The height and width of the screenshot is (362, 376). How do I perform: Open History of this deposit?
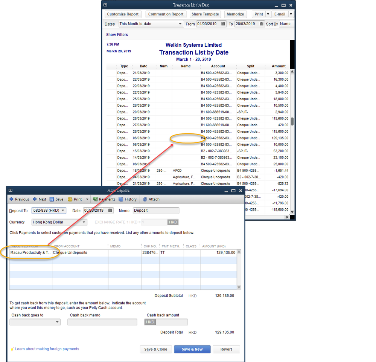tap(128, 199)
